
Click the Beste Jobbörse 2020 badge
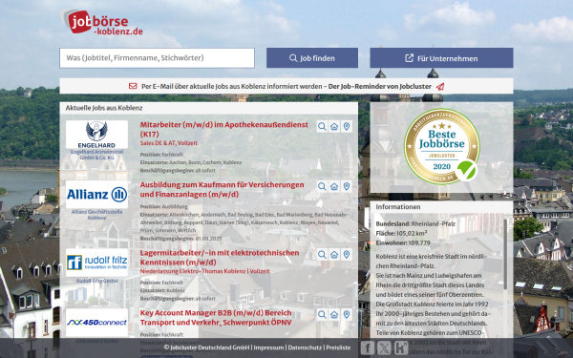[442, 146]
